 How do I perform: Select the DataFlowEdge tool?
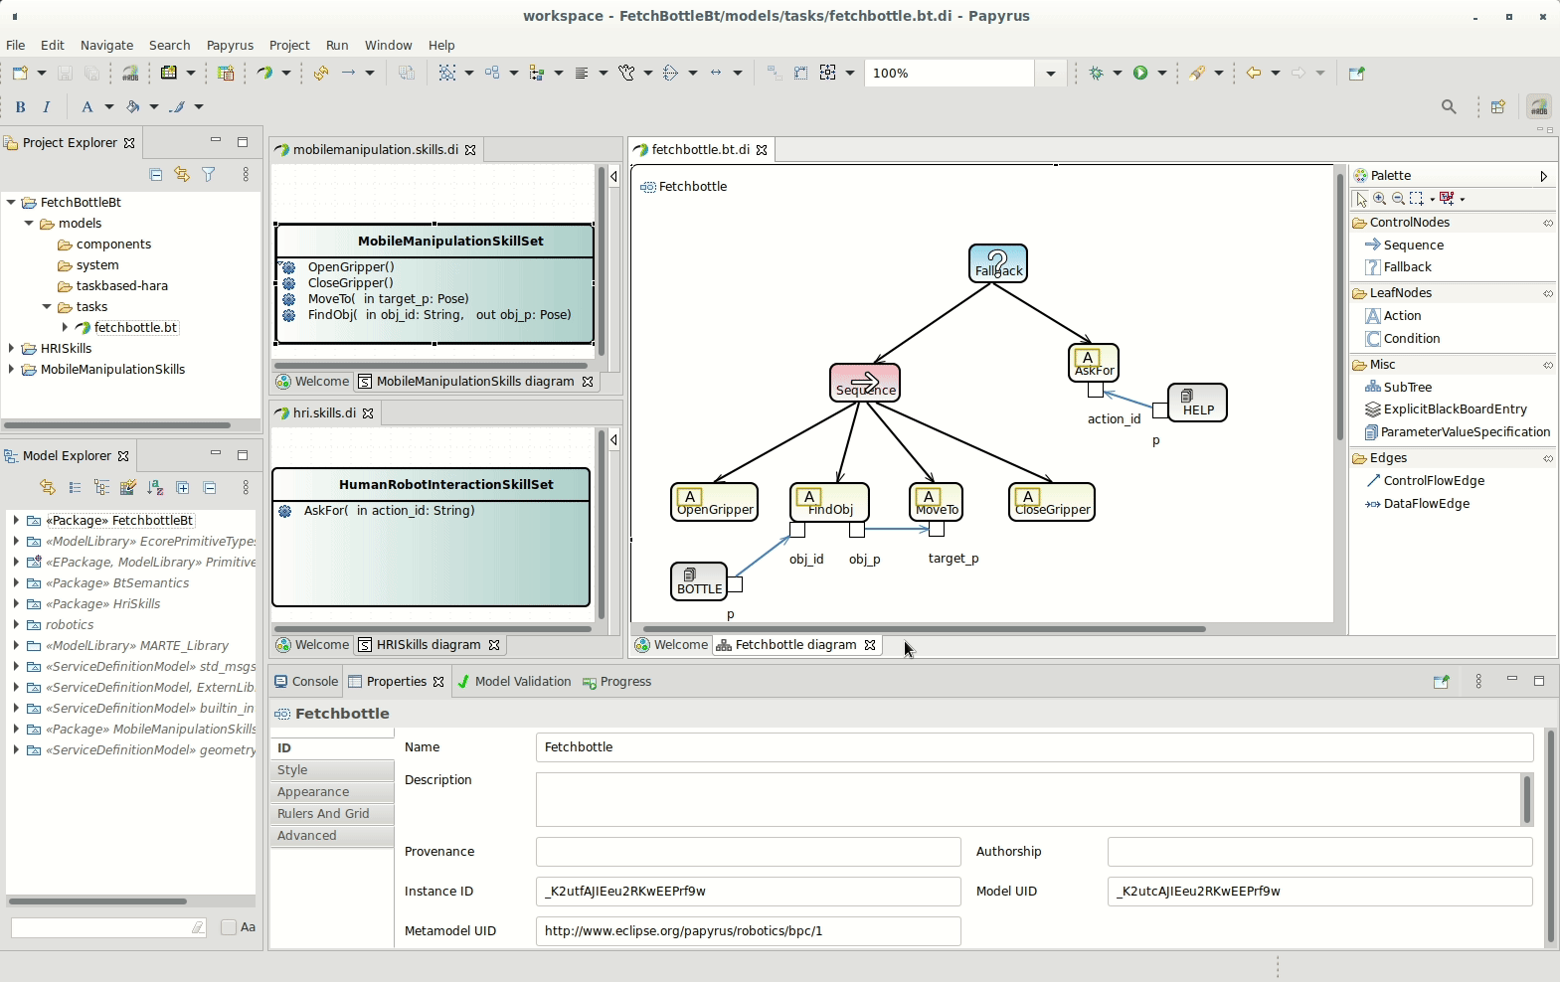(1425, 504)
